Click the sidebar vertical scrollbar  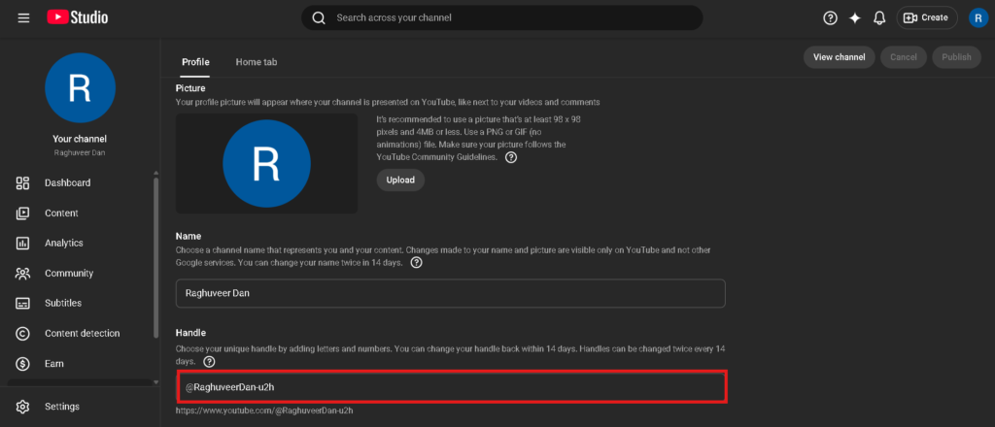point(156,258)
